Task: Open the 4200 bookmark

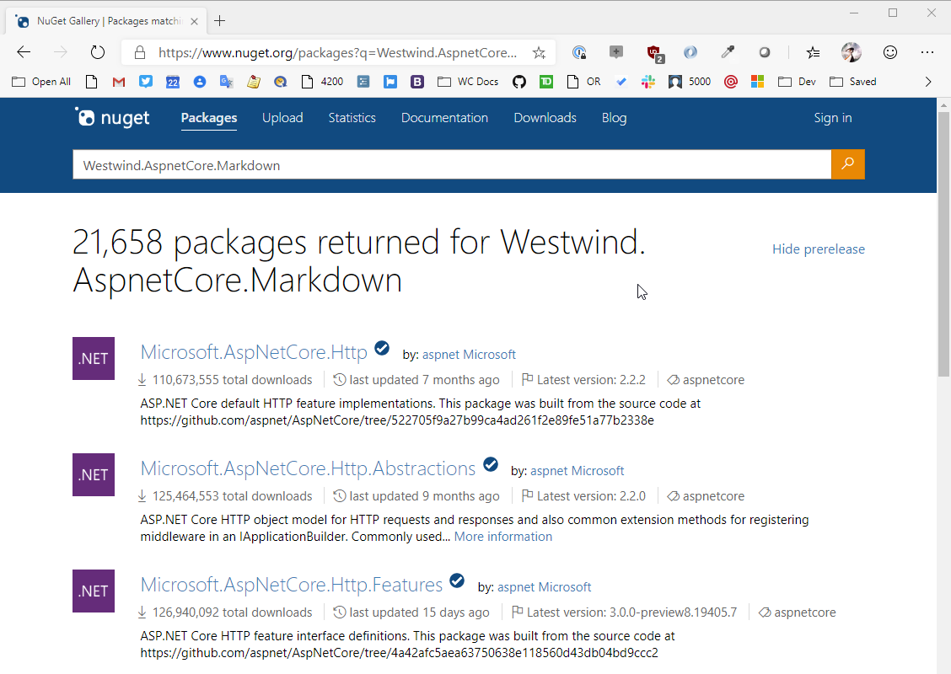Action: point(323,82)
